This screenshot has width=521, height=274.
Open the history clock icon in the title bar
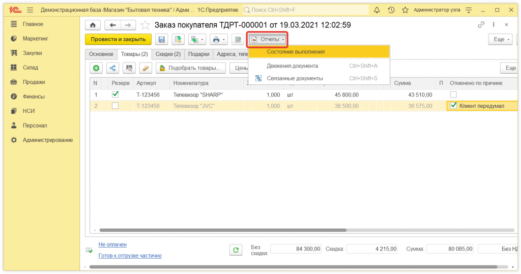pyautogui.click(x=391, y=10)
